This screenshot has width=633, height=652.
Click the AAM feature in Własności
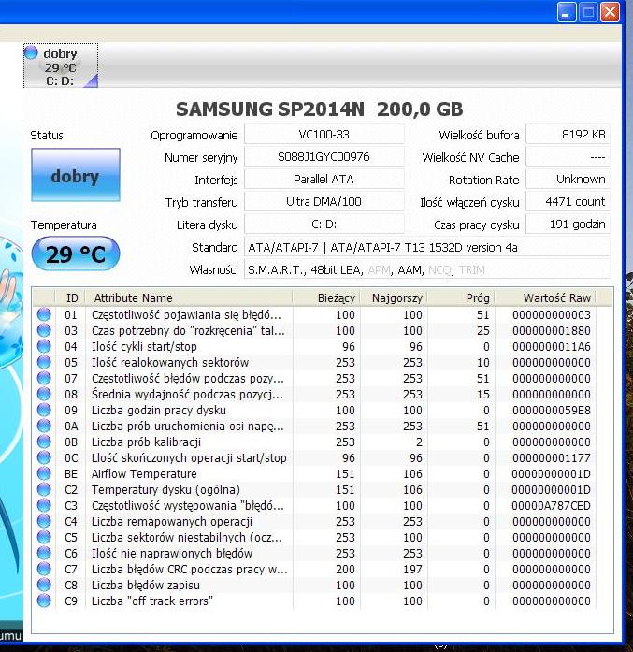pos(410,269)
